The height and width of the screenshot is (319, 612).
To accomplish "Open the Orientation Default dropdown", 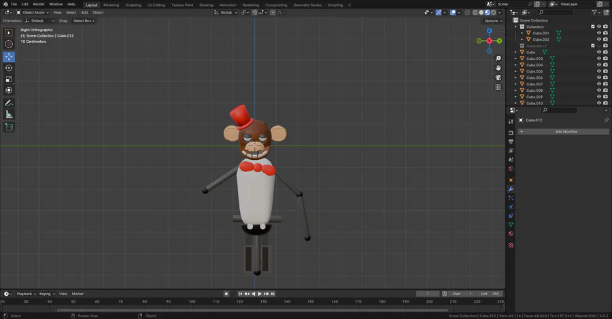I will point(39,20).
